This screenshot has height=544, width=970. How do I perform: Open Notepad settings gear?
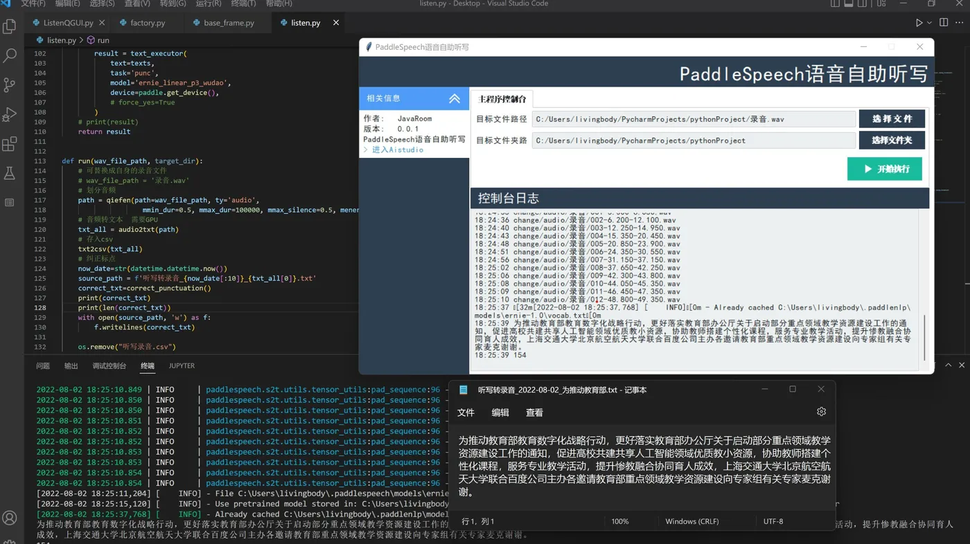(x=821, y=412)
